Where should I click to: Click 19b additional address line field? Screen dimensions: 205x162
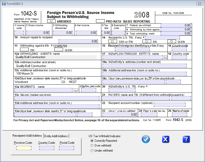[145, 74]
